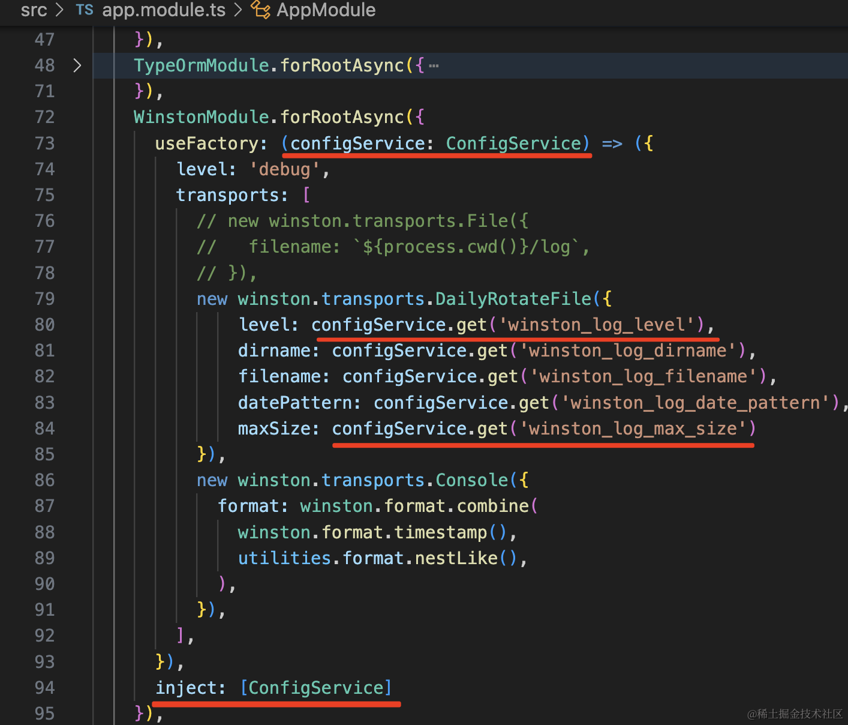
Task: Expand the folded TypeOrmModule block chevron
Action: tap(77, 65)
